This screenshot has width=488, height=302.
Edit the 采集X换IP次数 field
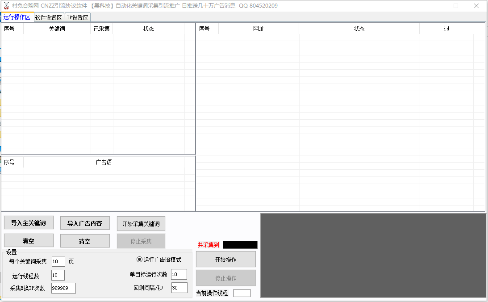63,288
